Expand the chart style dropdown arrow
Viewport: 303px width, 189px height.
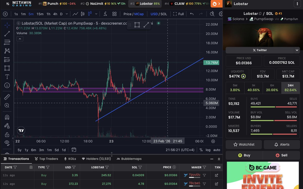(96, 14)
